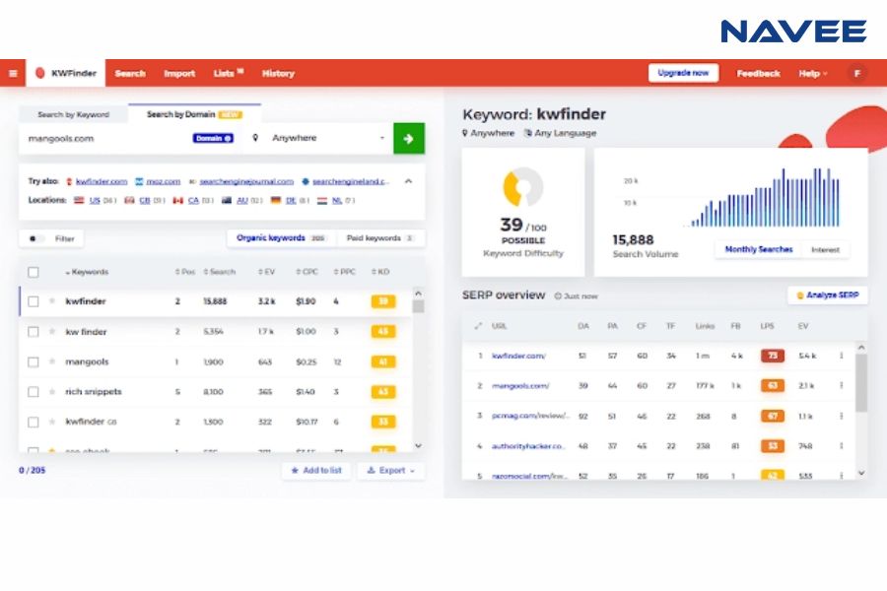
Task: Sort by the KD column header
Action: pyautogui.click(x=380, y=272)
